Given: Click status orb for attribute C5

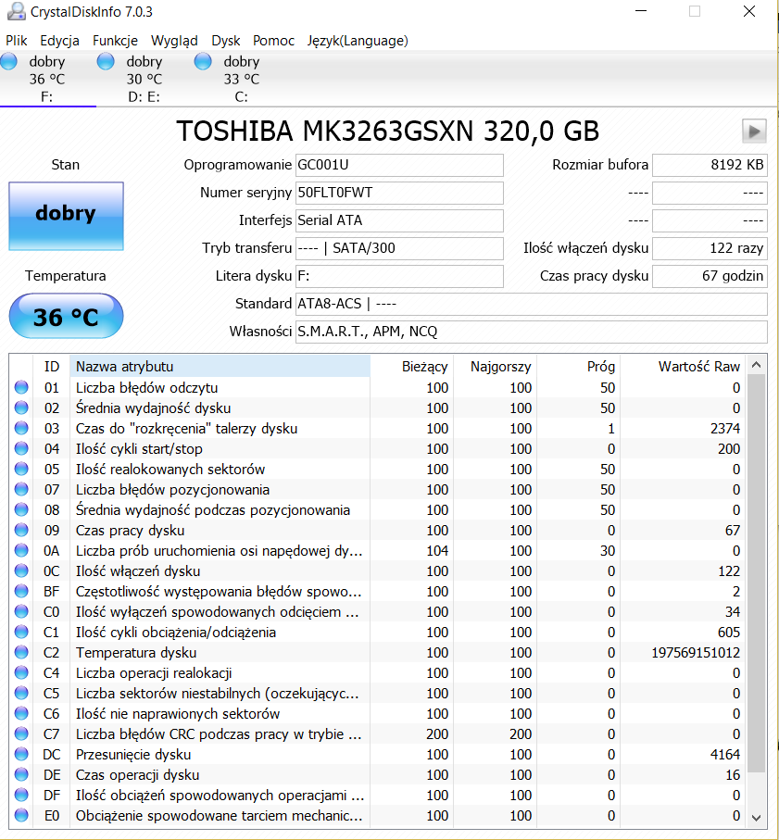Looking at the screenshot, I should [21, 693].
